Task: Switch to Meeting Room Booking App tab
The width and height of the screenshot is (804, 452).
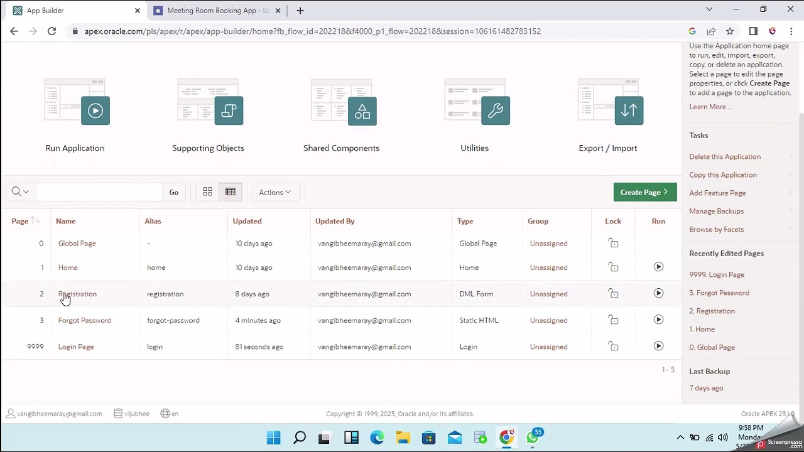Action: (217, 11)
